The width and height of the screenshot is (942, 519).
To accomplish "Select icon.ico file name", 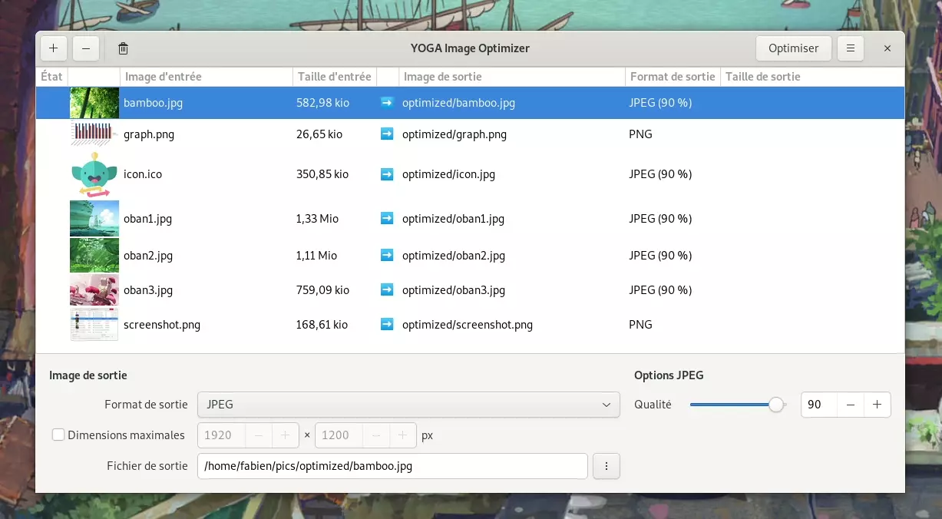I will tap(143, 174).
